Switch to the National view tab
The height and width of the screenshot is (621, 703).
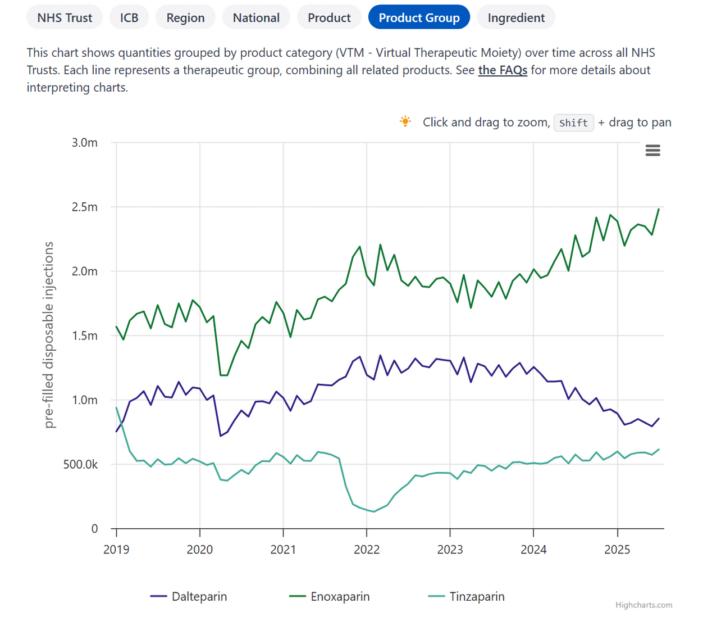click(256, 17)
